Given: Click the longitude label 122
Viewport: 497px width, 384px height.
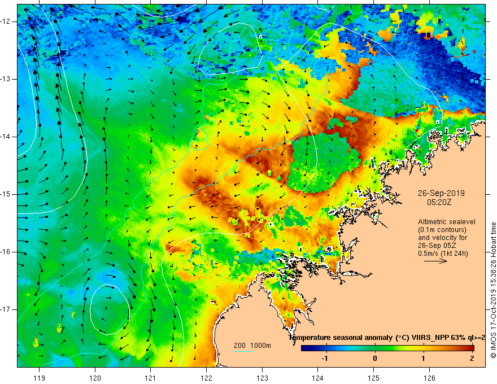Looking at the screenshot, I should [206, 378].
